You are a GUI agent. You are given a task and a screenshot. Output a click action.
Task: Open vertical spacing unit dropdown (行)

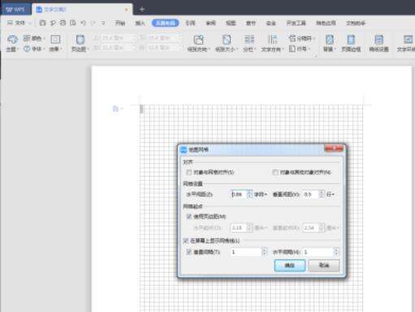331,194
